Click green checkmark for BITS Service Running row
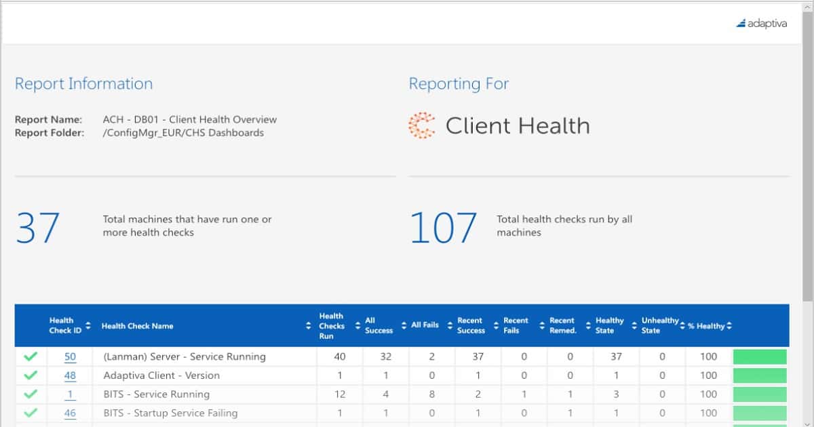The height and width of the screenshot is (427, 814). 31,394
